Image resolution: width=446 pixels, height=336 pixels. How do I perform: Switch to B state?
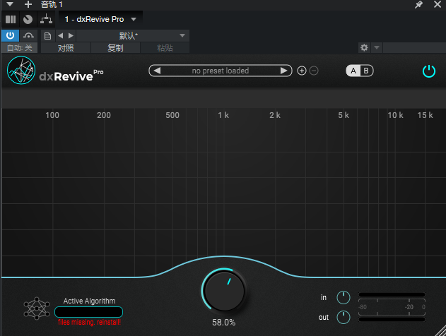(x=366, y=71)
